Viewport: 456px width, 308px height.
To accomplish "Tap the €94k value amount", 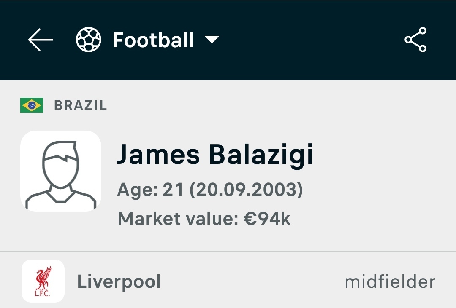I will [267, 219].
